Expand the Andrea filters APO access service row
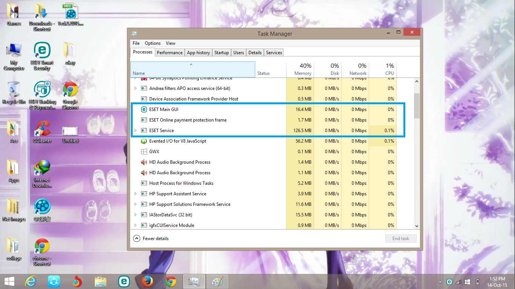Viewport: 515px width, 289px height. (x=136, y=88)
